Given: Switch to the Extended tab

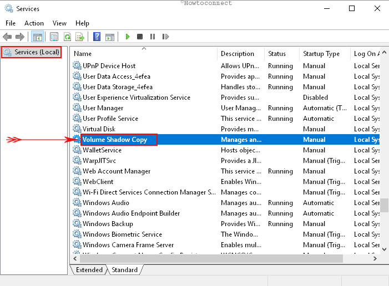Looking at the screenshot, I should pos(89,270).
